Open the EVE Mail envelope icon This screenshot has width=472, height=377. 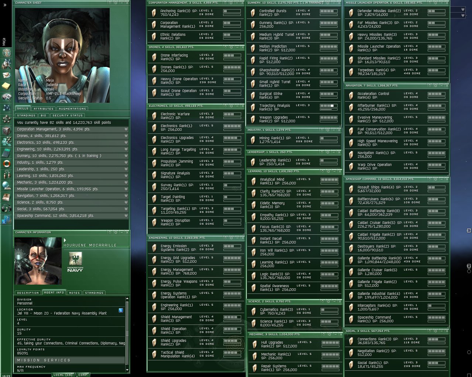(x=6, y=75)
